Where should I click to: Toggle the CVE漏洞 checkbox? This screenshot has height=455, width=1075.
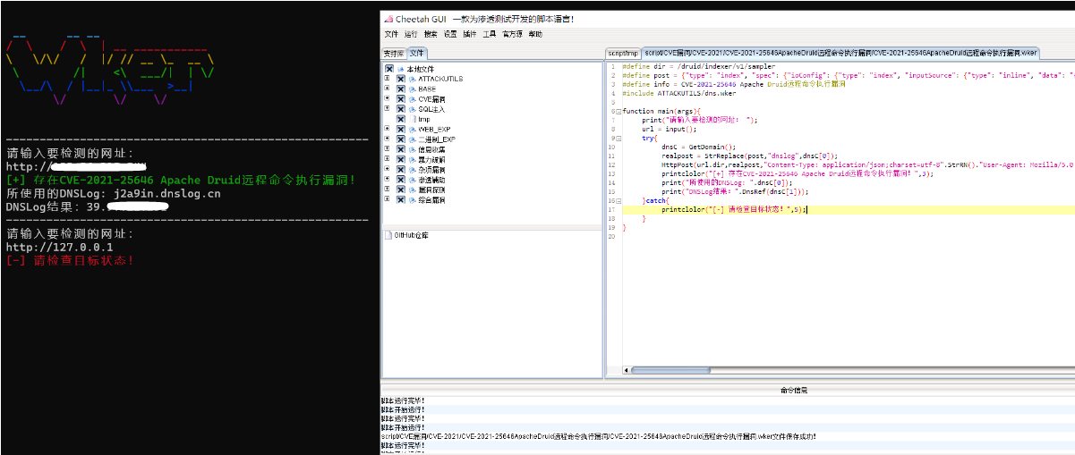[401, 98]
